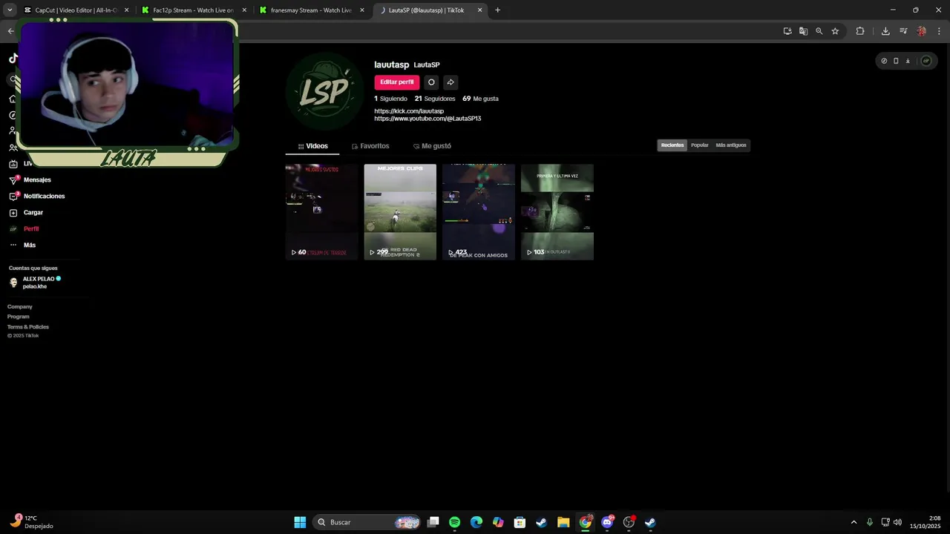
Task: Open the YouTube @LautaSP13 link
Action: [427, 119]
